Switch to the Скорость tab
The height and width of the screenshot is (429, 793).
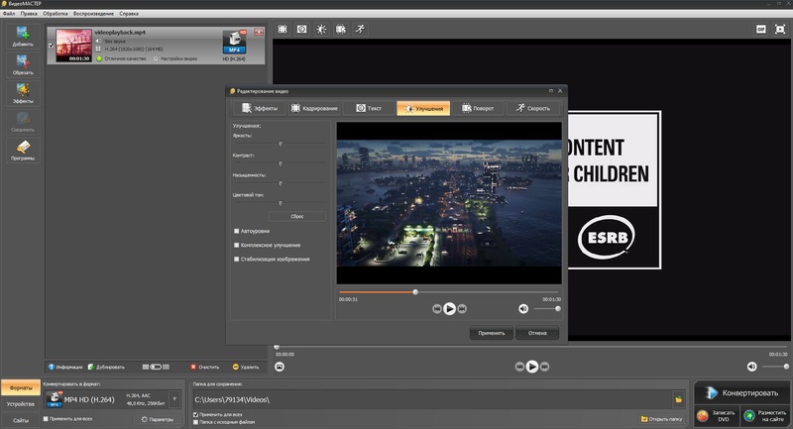533,108
